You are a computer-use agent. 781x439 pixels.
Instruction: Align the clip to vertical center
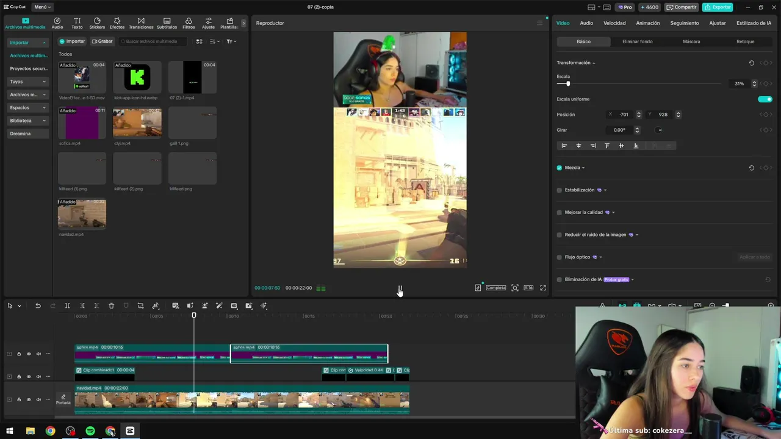point(621,146)
